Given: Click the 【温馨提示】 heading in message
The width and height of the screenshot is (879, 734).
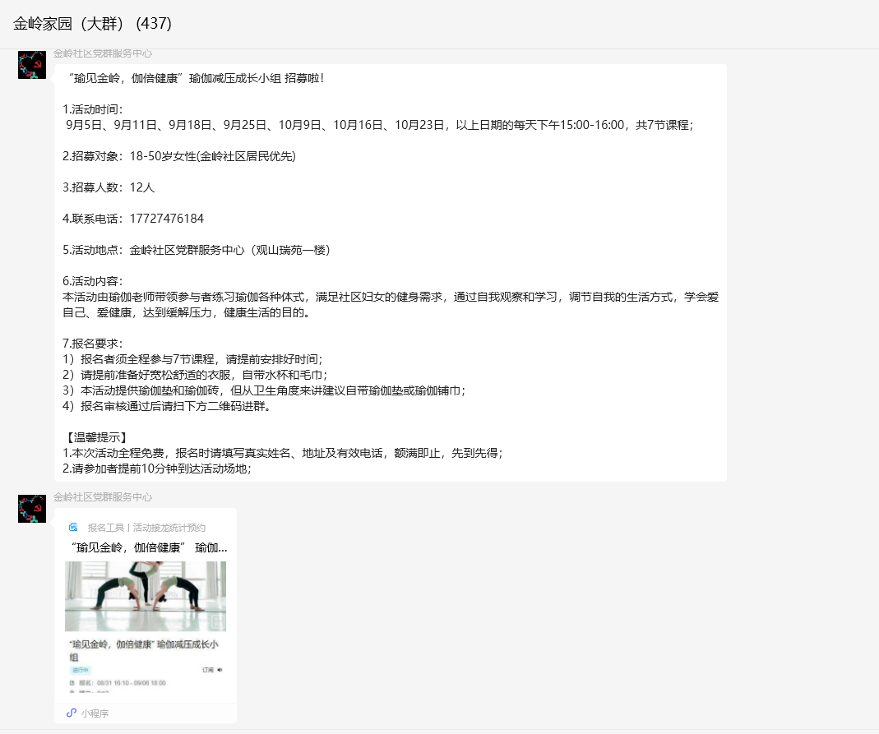Looking at the screenshot, I should tap(95, 437).
